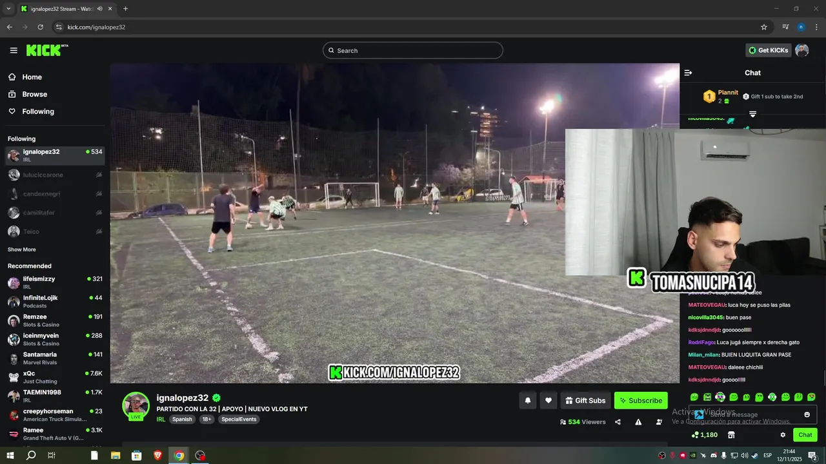
Task: Open new browser tab
Action: (125, 9)
